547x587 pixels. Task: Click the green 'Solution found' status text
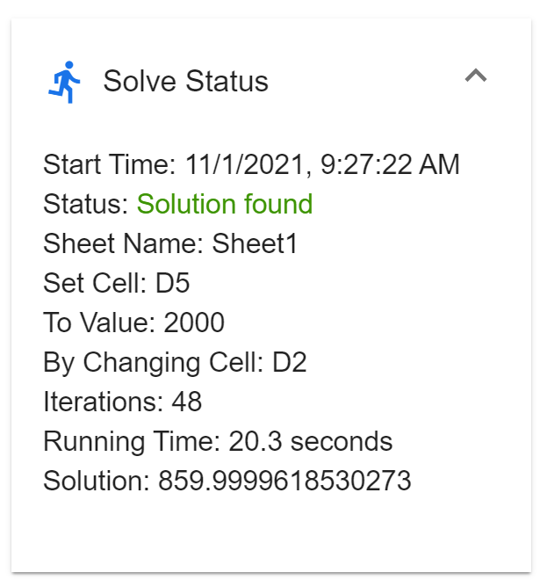tap(225, 205)
